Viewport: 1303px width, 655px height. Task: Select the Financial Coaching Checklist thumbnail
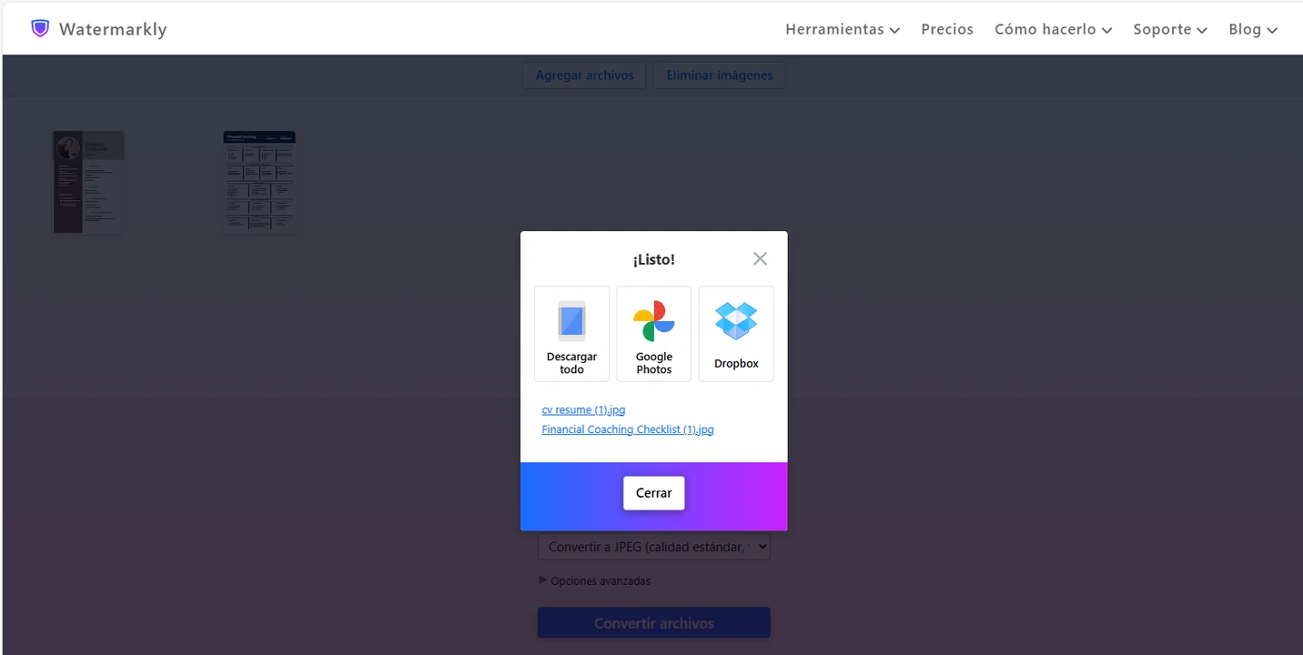tap(259, 182)
